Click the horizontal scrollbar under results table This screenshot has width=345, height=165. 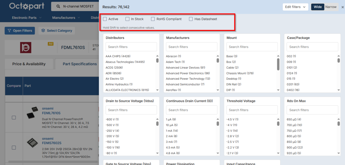[53, 161]
